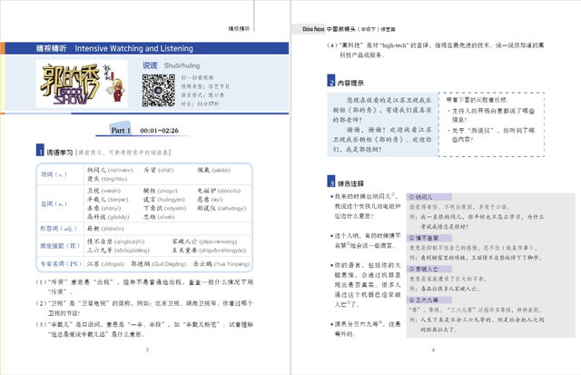
Task: Click the 动词 (v.) row label
Action: coord(54,174)
